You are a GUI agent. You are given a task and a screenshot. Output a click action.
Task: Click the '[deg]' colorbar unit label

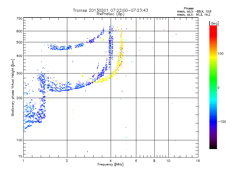click(x=214, y=23)
